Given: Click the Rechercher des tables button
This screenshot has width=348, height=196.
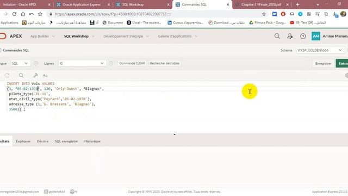Looking at the screenshot, I should coord(165,63).
